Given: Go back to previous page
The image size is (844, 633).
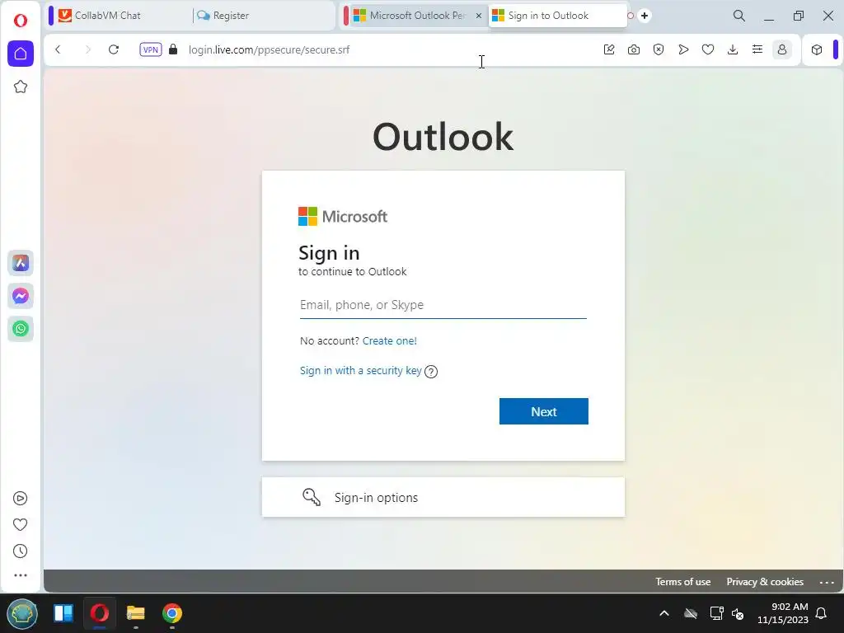Looking at the screenshot, I should click(58, 49).
